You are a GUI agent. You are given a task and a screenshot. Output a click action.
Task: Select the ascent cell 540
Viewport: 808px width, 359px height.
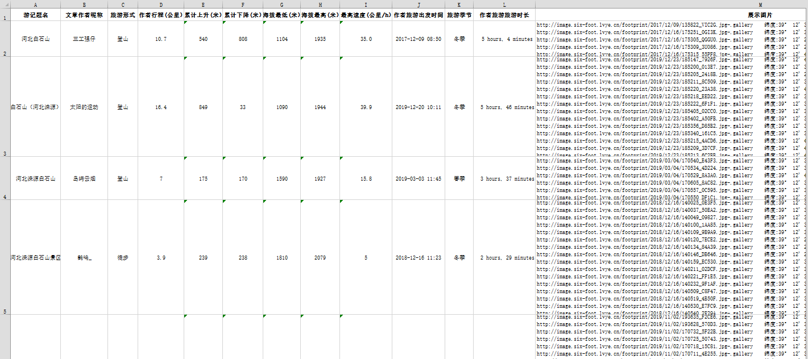203,39
